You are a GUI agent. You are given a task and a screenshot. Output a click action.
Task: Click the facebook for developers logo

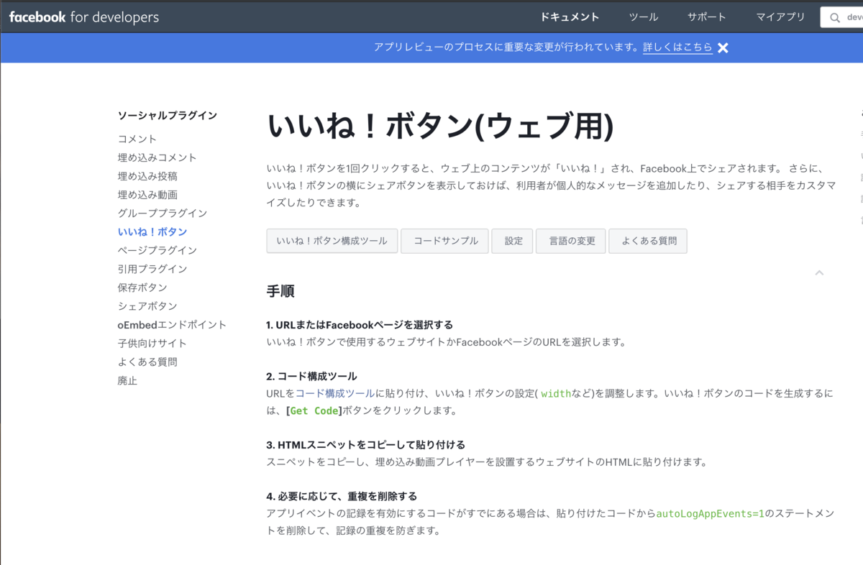pos(82,17)
